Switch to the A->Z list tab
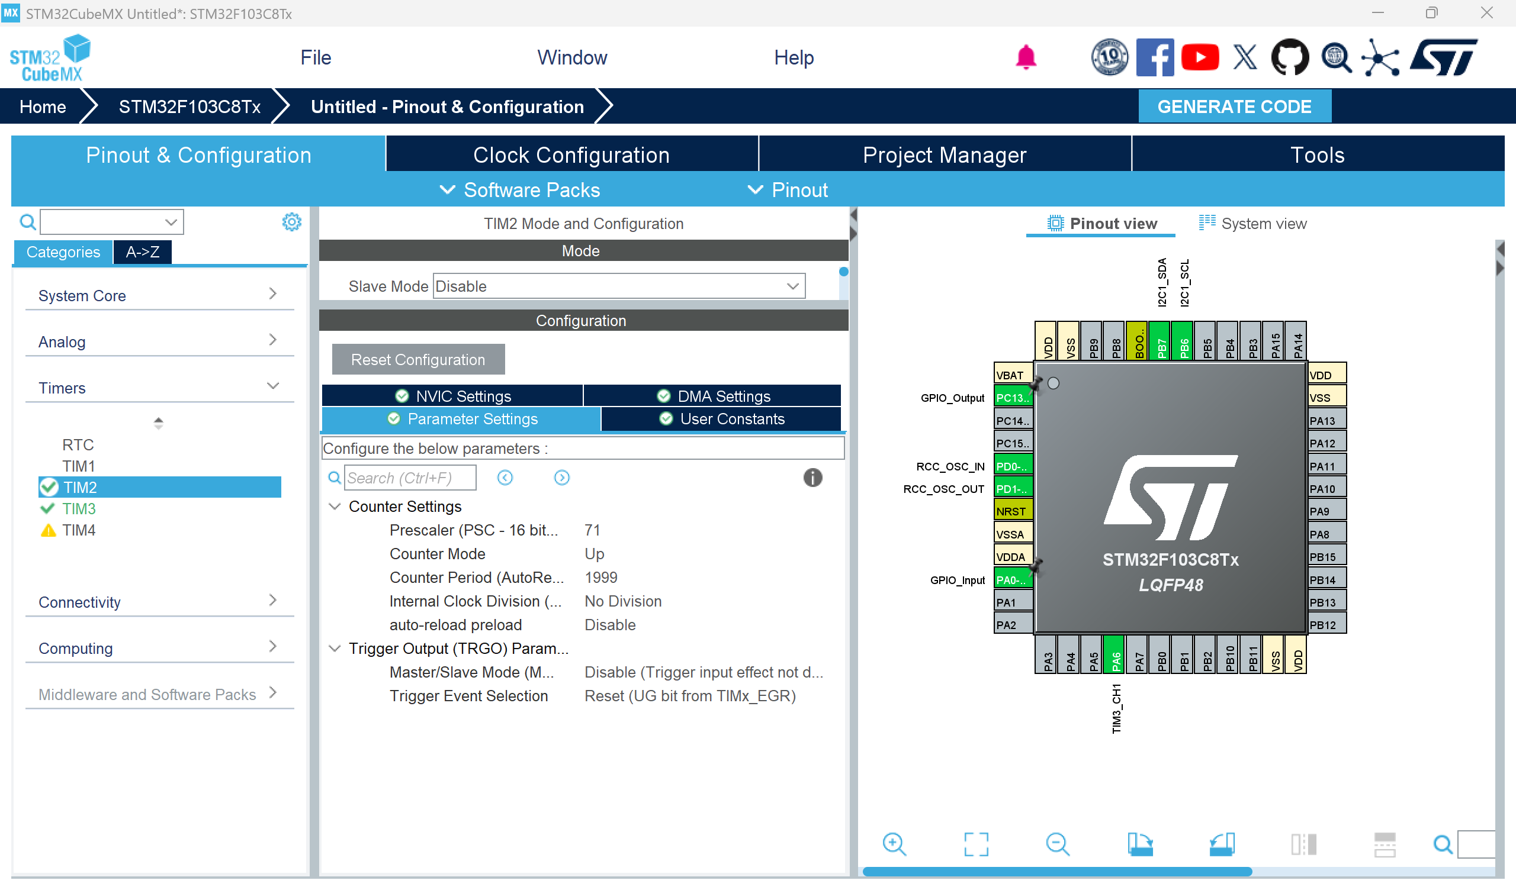 143,252
